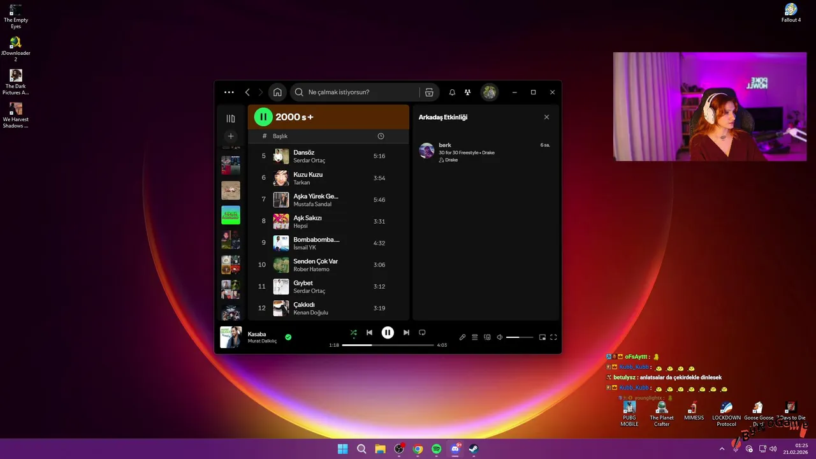Skip to next track

click(x=406, y=333)
